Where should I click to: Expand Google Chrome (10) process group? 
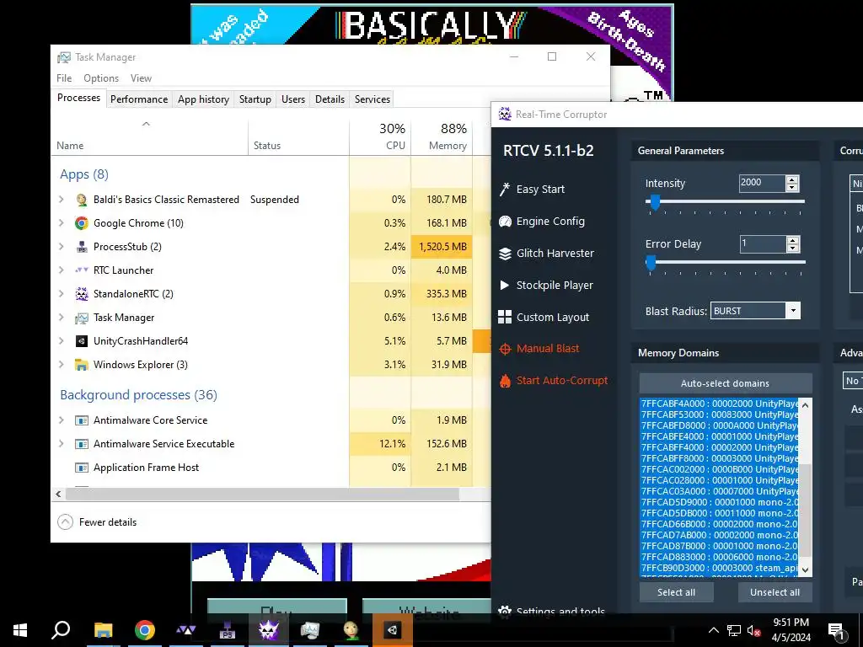(61, 222)
